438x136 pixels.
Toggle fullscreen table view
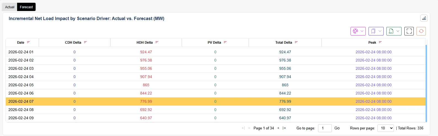click(x=409, y=31)
